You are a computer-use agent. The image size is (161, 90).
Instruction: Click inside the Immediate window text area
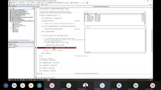click(115, 40)
